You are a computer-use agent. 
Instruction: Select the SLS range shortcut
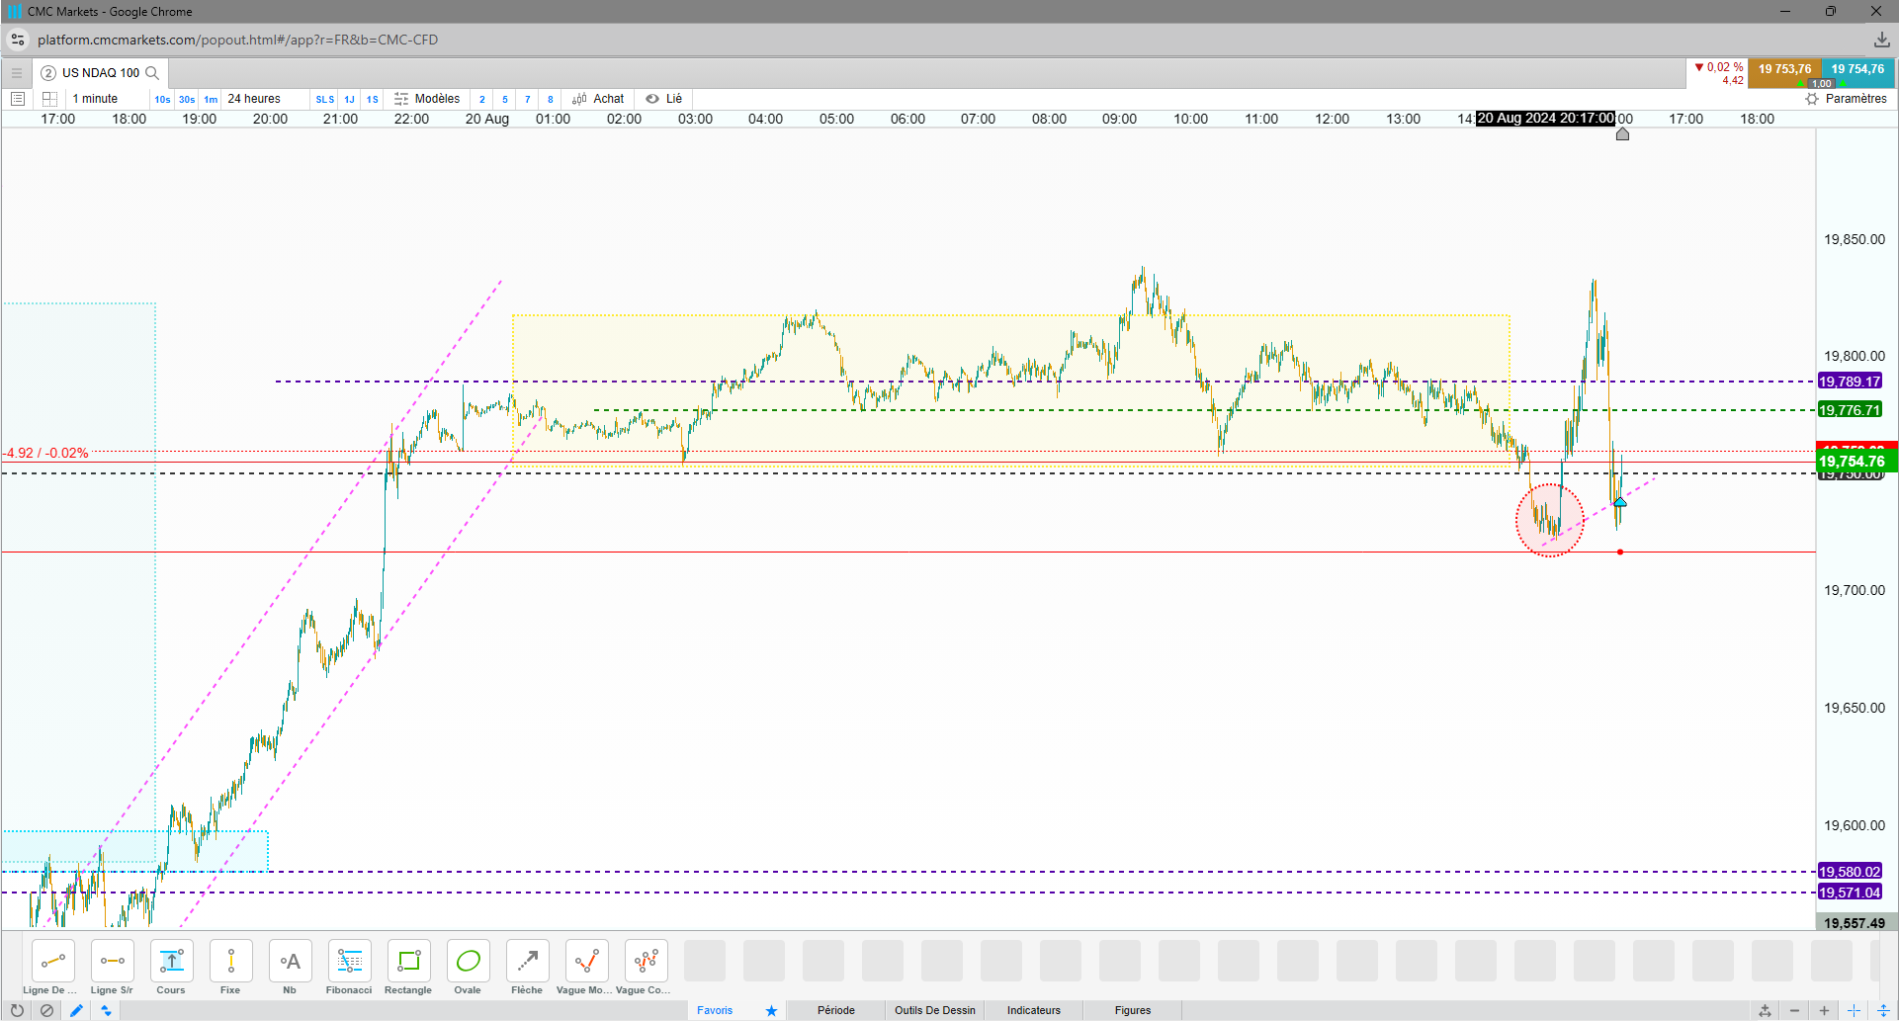[325, 99]
